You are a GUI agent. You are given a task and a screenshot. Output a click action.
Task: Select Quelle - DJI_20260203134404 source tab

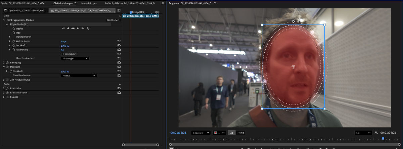[x=26, y=10]
